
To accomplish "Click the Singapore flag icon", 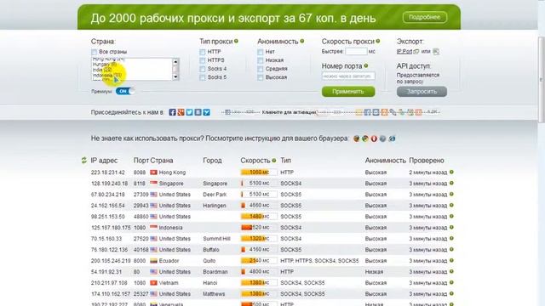I will (153, 184).
